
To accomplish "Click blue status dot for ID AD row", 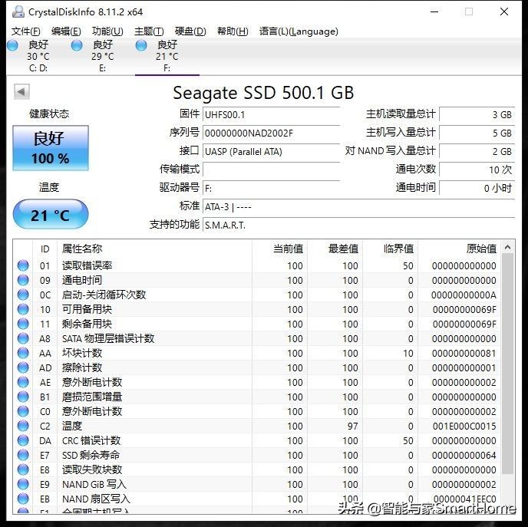I will click(23, 367).
